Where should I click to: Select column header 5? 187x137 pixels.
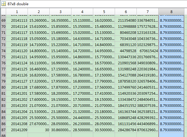coord(104,12)
